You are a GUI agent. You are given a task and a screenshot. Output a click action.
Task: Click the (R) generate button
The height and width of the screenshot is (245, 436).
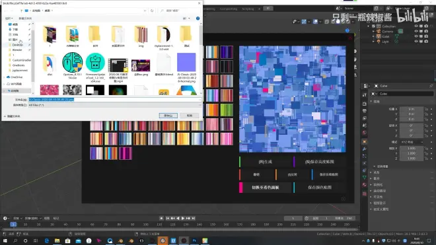(x=265, y=162)
